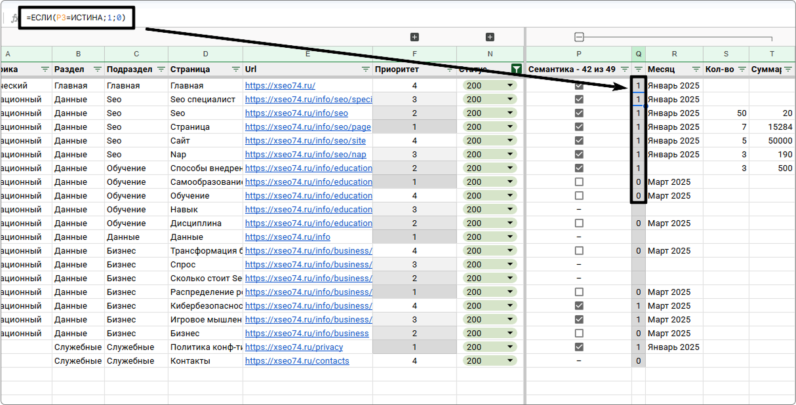Viewport: 796px width, 405px height.
Task: Open the xseo74.ru/contacts link
Action: tap(297, 360)
